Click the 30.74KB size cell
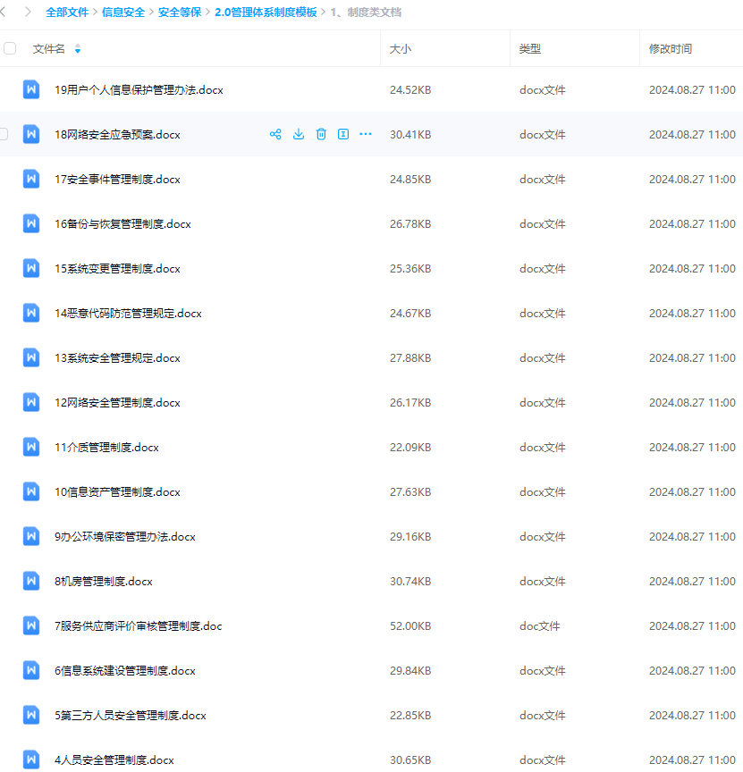The width and height of the screenshot is (743, 772). click(410, 581)
